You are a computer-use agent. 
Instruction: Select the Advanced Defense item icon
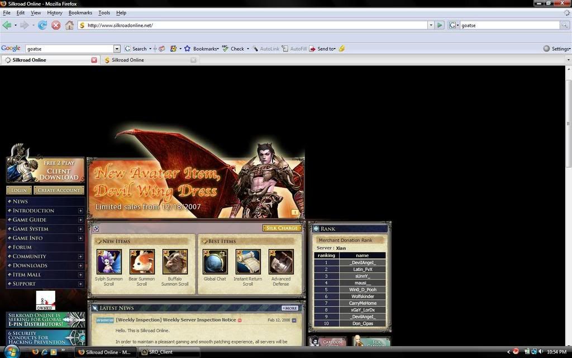(x=281, y=262)
